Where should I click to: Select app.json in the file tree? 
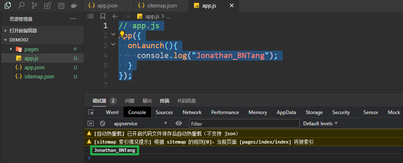42,67
